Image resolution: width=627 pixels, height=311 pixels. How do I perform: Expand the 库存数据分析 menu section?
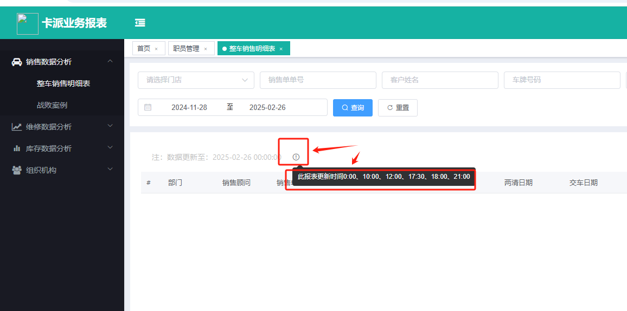coord(110,148)
